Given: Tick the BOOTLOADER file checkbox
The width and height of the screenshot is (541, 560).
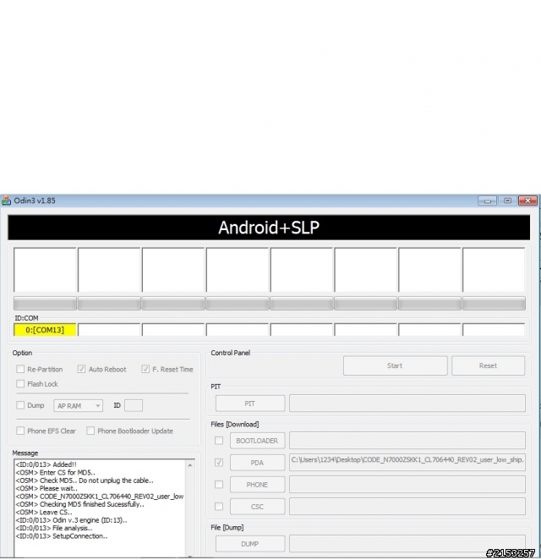Looking at the screenshot, I should (x=219, y=441).
